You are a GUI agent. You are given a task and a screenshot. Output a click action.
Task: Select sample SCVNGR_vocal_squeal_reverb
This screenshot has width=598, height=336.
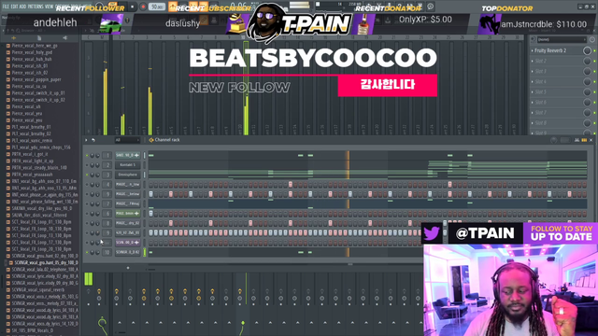point(37,289)
